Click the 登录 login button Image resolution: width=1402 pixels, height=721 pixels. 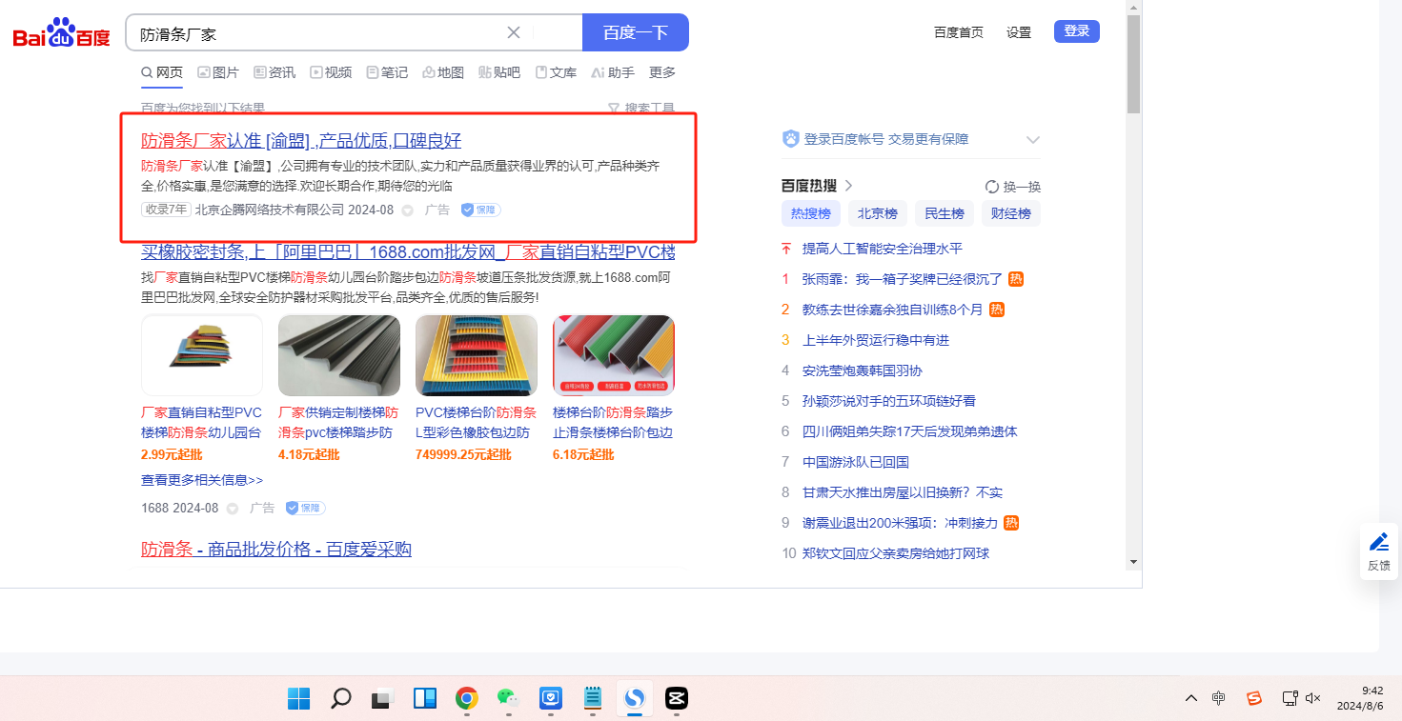1077,31
